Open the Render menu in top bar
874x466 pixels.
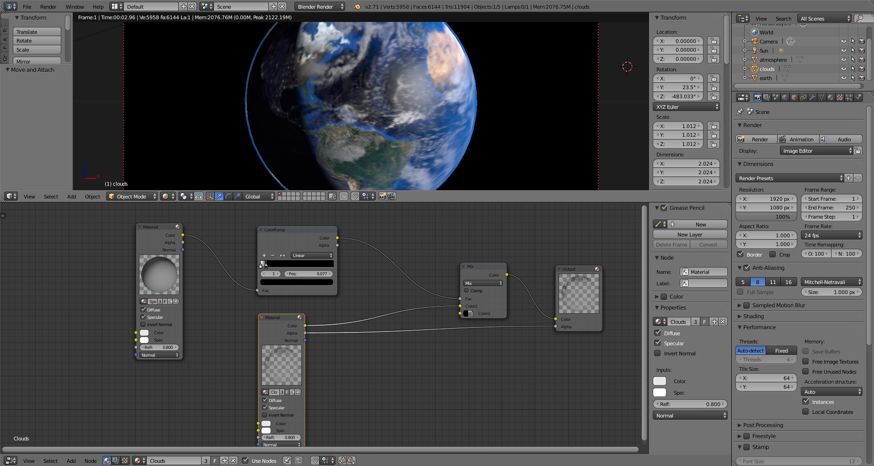(x=48, y=6)
